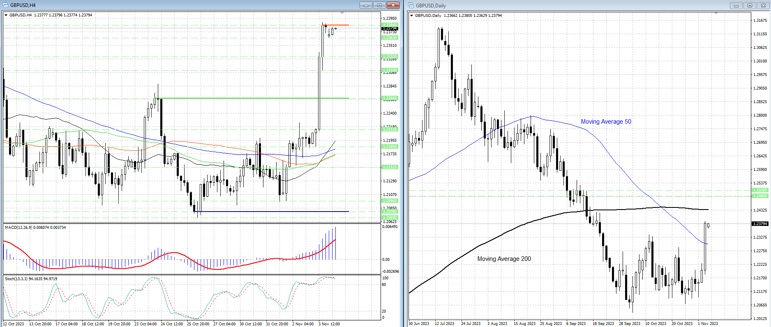Open the Daily chart's one-click trading arrow
The height and width of the screenshot is (327, 771).
tap(412, 16)
